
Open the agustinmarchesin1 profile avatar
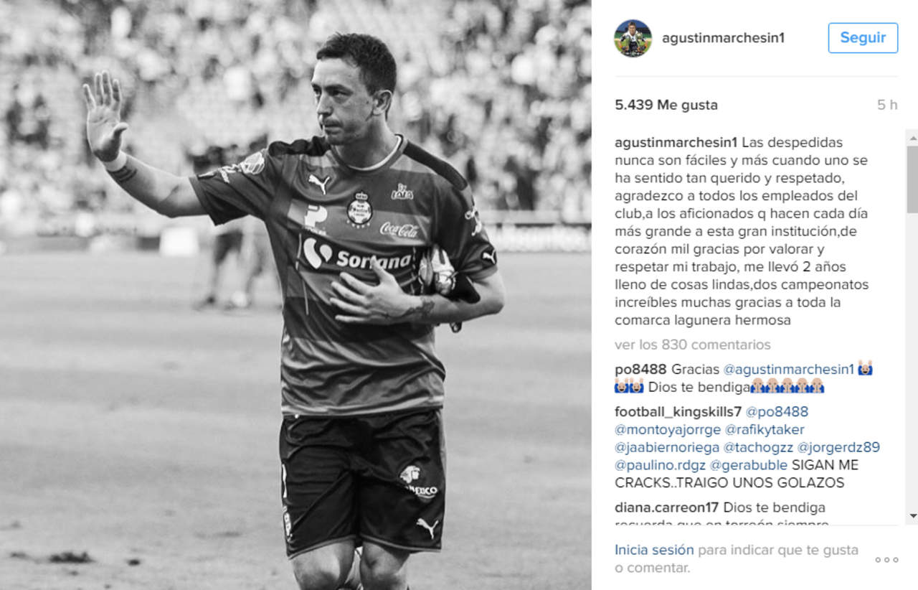tap(633, 38)
